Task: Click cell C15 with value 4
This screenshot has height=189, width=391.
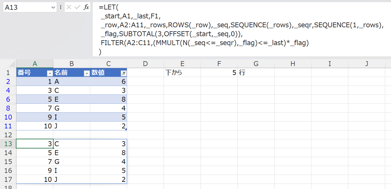Action: [109, 161]
